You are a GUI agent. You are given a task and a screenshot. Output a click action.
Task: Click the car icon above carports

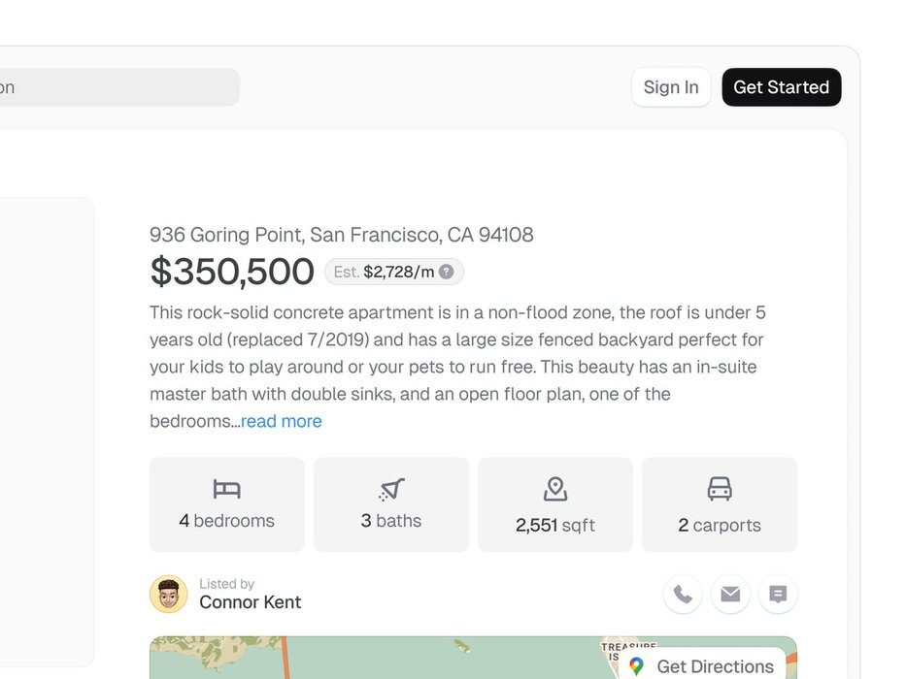(x=720, y=489)
